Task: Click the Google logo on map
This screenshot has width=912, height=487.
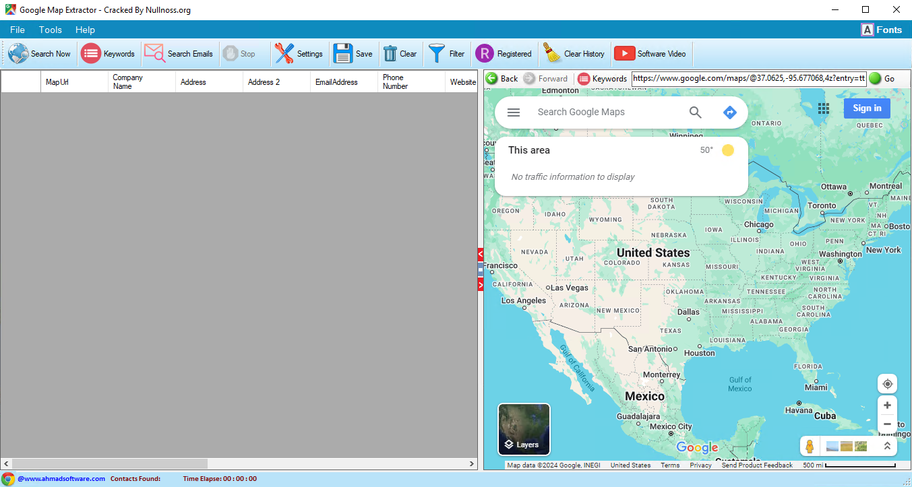Action: (697, 448)
